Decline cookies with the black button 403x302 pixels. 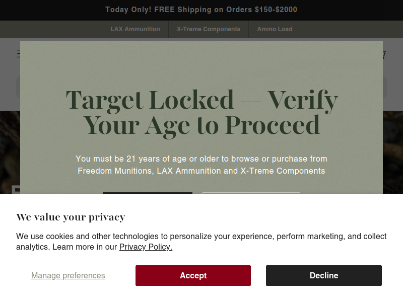pyautogui.click(x=323, y=275)
